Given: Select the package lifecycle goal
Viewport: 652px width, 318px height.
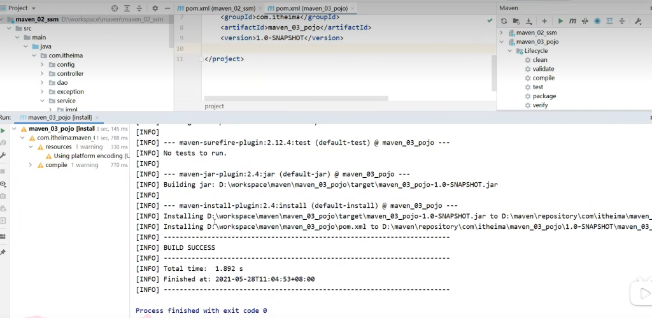Looking at the screenshot, I should point(544,96).
